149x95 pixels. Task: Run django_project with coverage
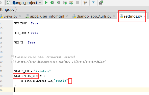[59, 3]
